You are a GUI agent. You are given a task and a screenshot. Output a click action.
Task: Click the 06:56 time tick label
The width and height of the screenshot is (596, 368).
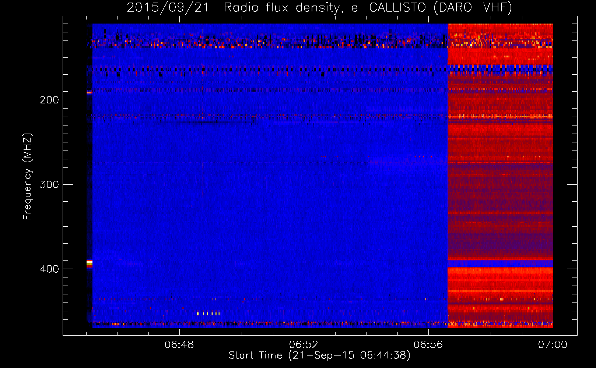pos(428,345)
